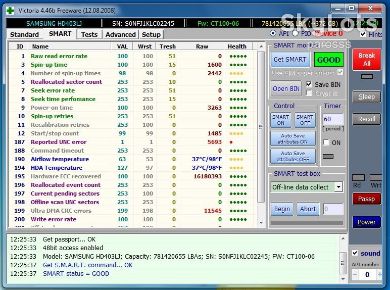The width and height of the screenshot is (390, 290).
Task: Switch to the Standard tab
Action: (x=24, y=34)
